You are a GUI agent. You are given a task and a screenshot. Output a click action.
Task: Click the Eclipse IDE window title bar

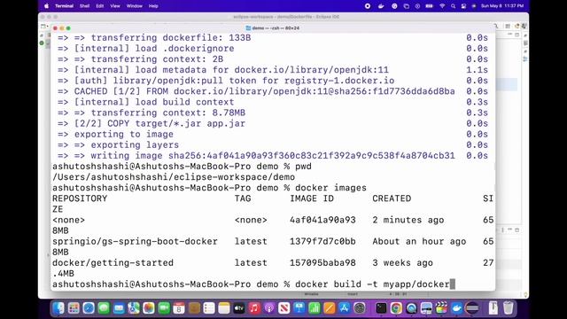[x=283, y=17]
